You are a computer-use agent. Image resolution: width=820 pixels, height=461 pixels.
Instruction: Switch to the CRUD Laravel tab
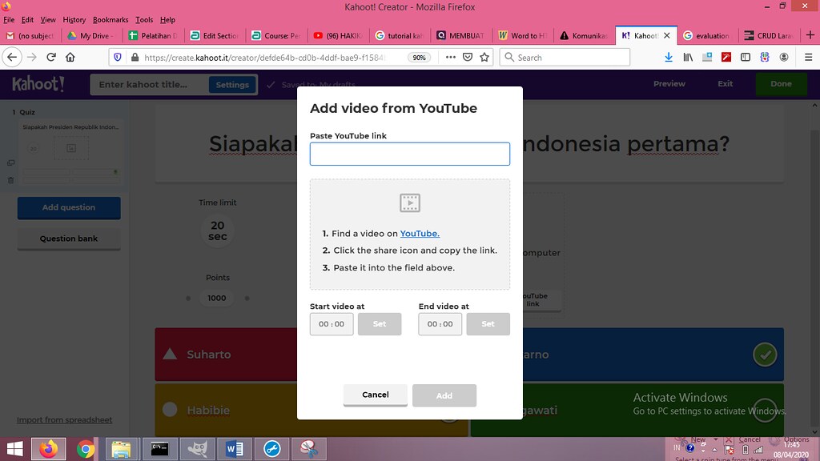[x=769, y=35]
